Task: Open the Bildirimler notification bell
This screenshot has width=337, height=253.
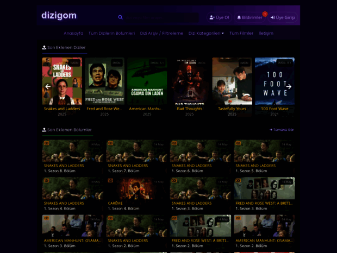Action: point(249,17)
